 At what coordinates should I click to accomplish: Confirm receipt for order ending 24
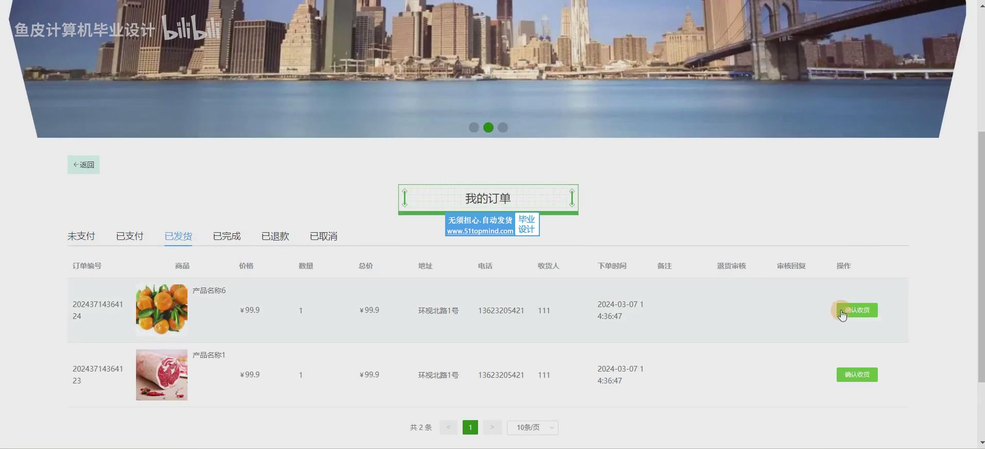pos(857,310)
